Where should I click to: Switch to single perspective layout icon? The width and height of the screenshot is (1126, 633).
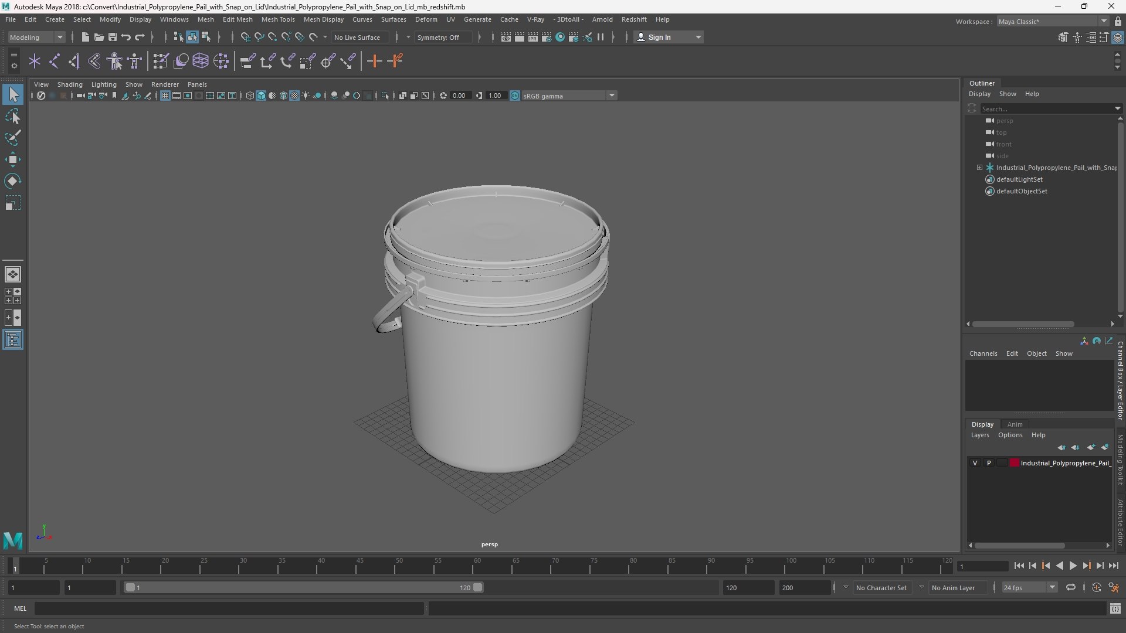[x=13, y=274]
